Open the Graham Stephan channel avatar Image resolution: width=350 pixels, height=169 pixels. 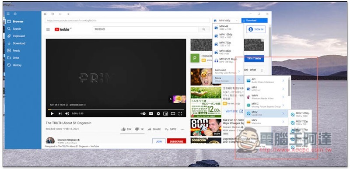tap(50, 141)
